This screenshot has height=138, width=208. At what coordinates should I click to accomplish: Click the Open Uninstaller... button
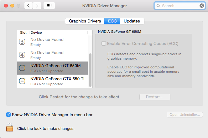[185, 115]
